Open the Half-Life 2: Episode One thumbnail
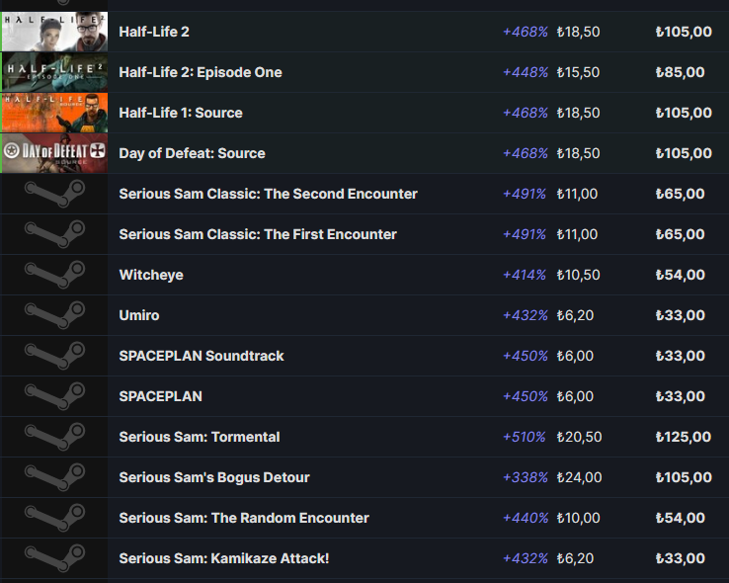The width and height of the screenshot is (729, 583). tap(55, 72)
